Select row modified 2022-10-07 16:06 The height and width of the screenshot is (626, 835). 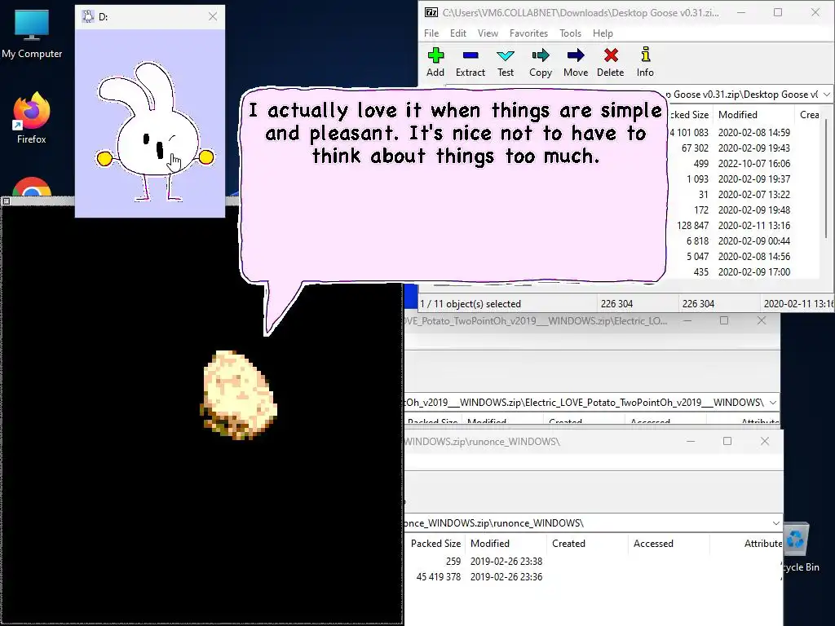pyautogui.click(x=743, y=163)
